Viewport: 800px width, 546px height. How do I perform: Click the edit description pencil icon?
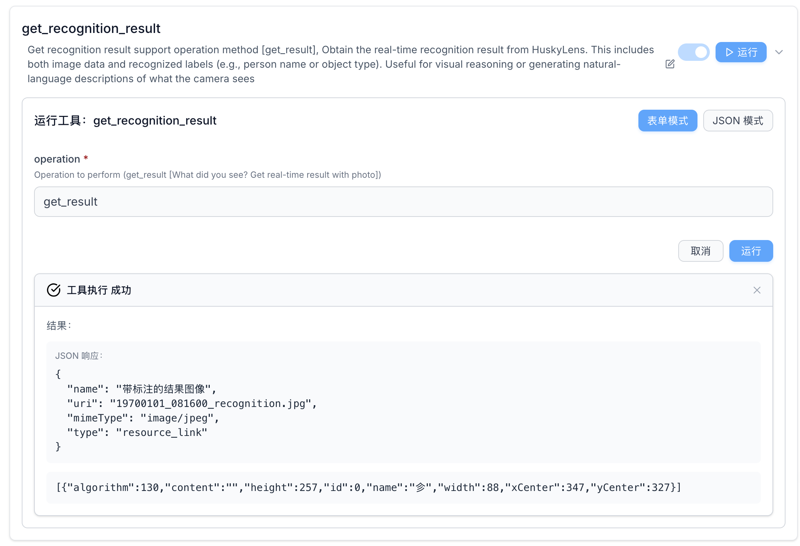point(670,64)
